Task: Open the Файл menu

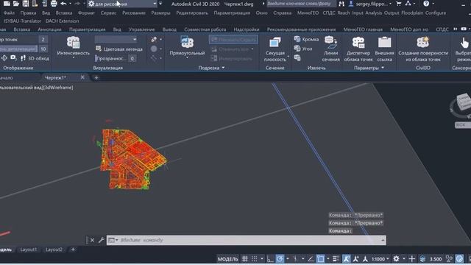Action: pyautogui.click(x=10, y=13)
